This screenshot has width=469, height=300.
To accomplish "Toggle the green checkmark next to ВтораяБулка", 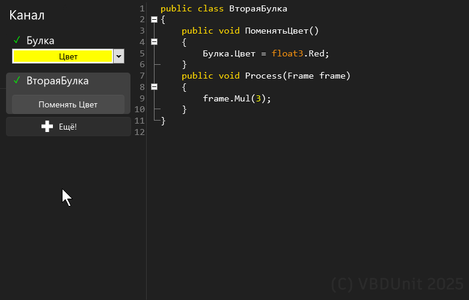I will point(17,80).
